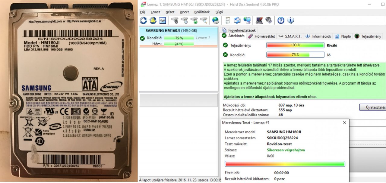386x183 pixels.
Task: Click green check icon beside Teljesítmény
Action: point(225,45)
